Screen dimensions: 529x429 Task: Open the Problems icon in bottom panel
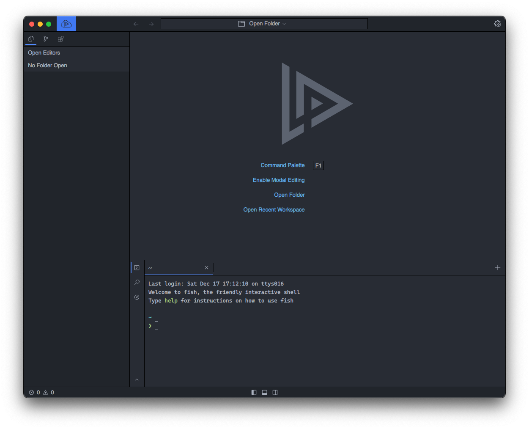click(x=137, y=297)
